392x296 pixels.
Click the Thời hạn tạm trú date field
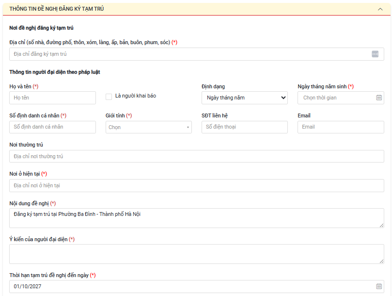click(191, 286)
